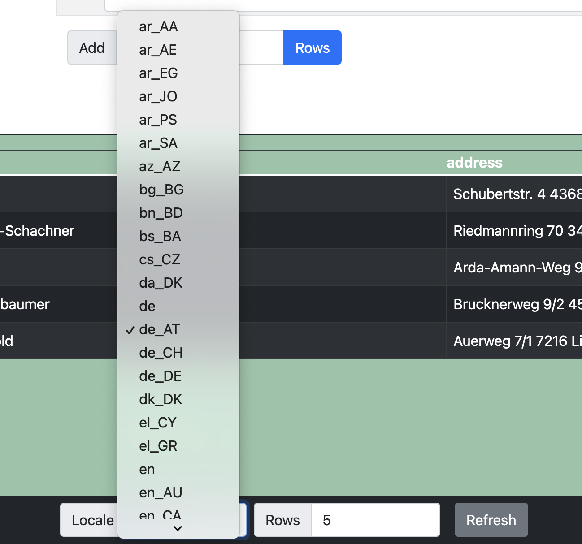Pick cs_CZ locale option
Viewport: 582px width, 544px height.
tap(160, 260)
